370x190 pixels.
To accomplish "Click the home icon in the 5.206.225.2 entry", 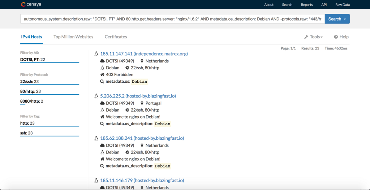I will coord(102,117).
